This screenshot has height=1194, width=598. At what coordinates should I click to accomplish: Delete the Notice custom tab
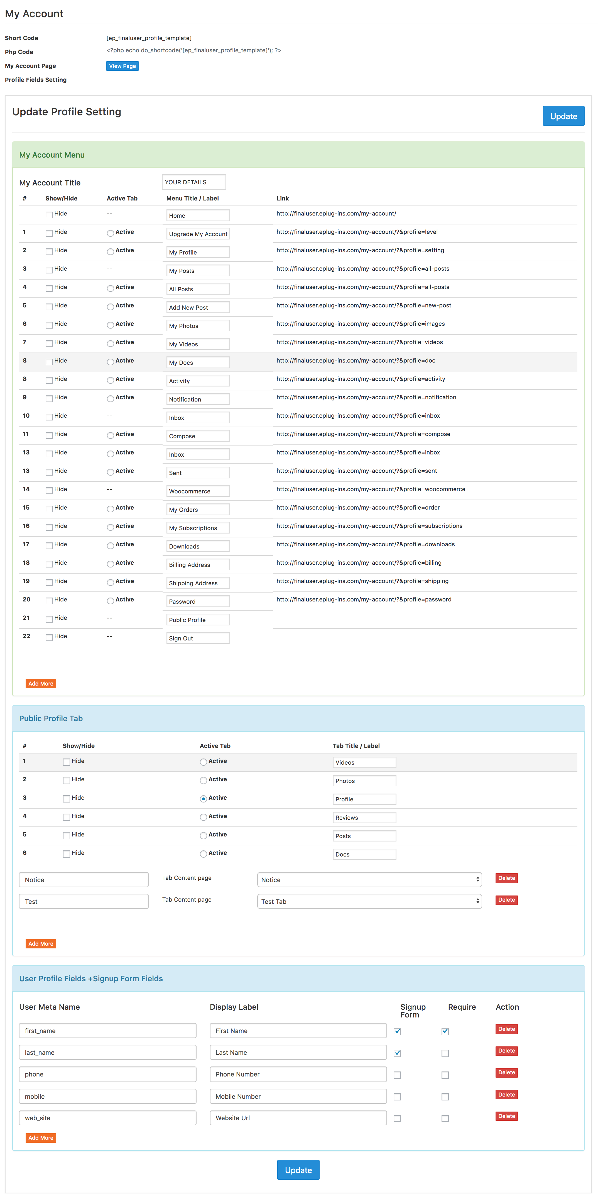coord(506,878)
